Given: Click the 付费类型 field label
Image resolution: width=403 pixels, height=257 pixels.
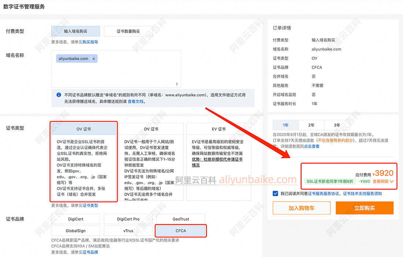Looking at the screenshot, I should click(x=15, y=31).
